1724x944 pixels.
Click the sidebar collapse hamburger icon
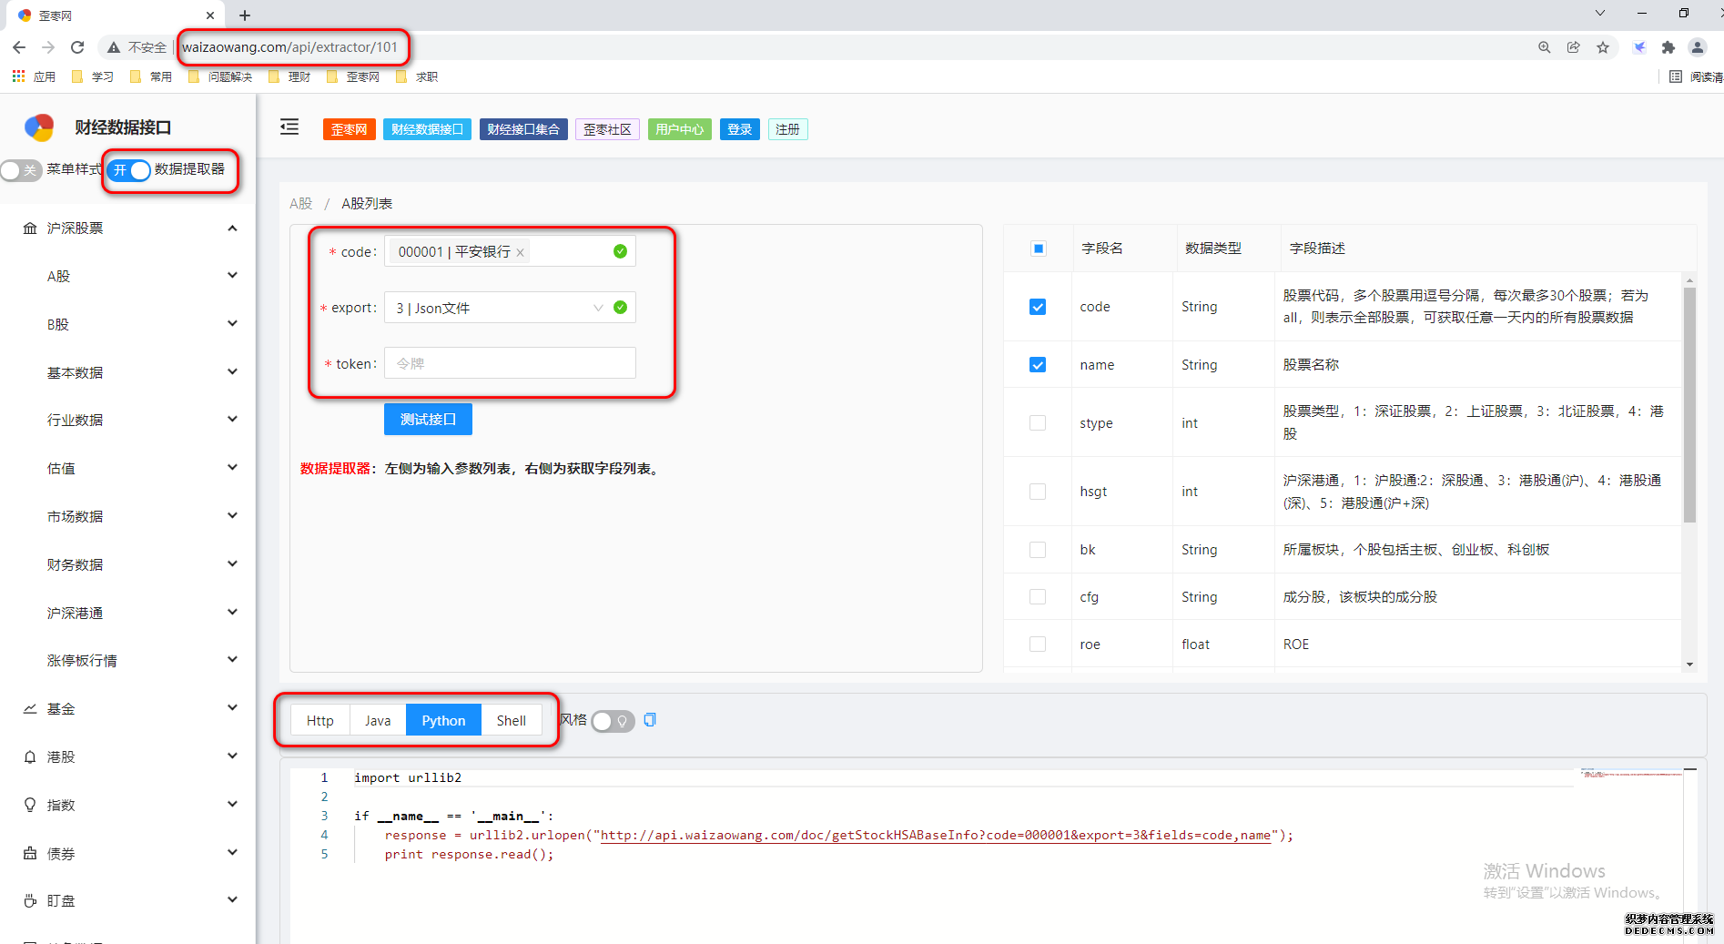(289, 127)
